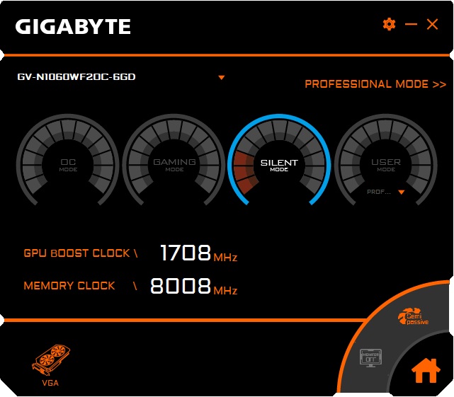This screenshot has height=397, width=454.
Task: Select User Mode gauge
Action: (386, 160)
